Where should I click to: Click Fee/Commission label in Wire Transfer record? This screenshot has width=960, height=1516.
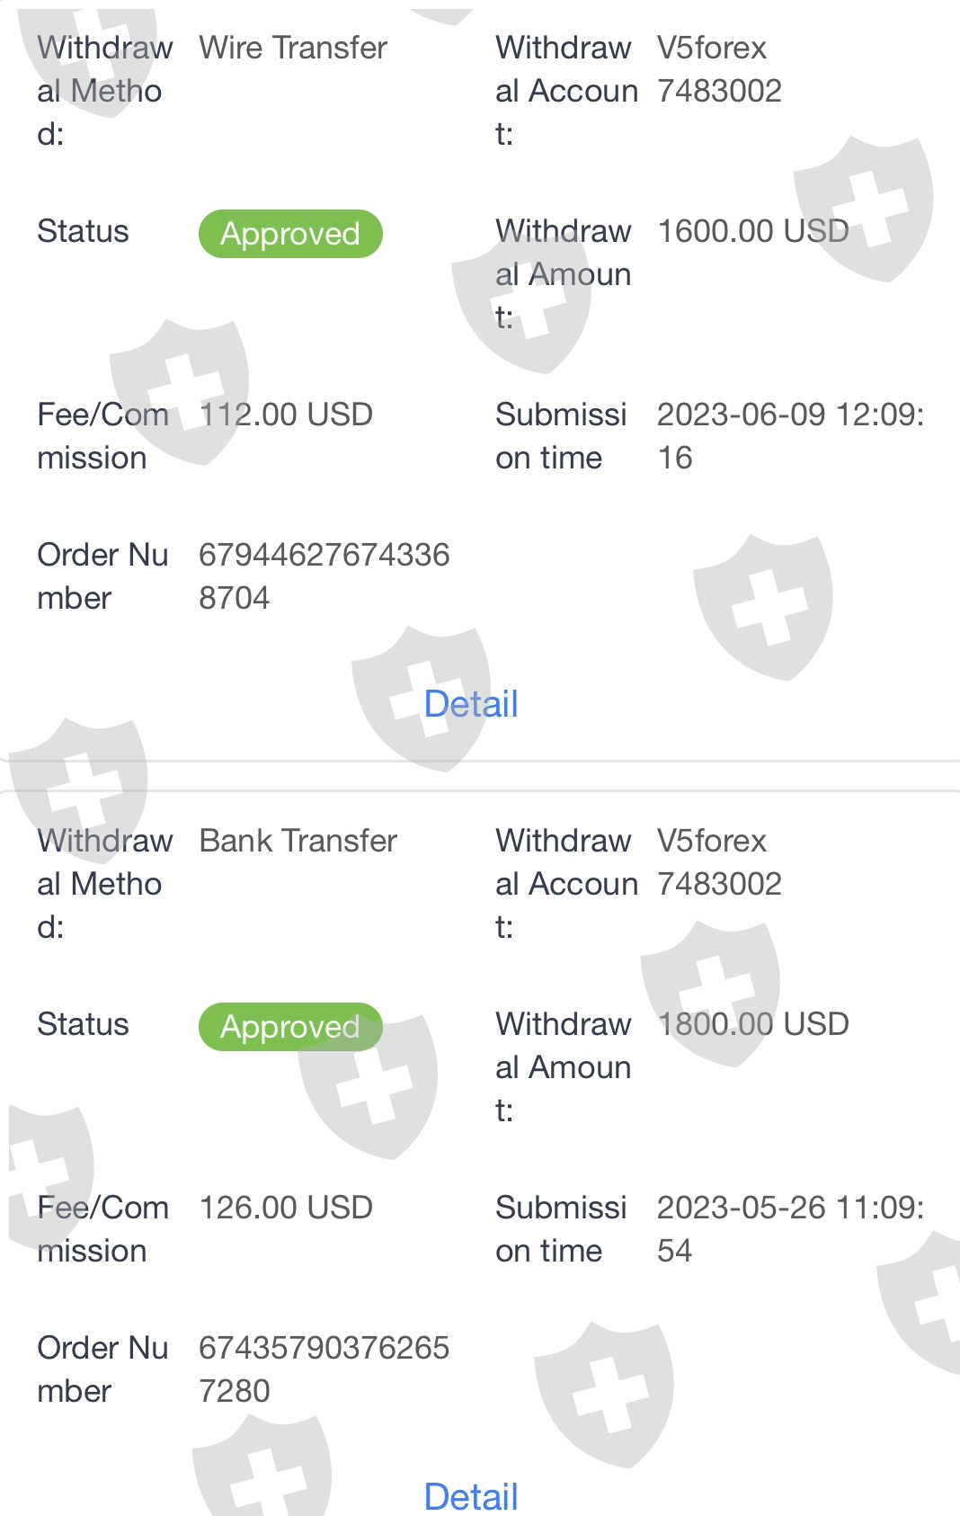point(102,436)
